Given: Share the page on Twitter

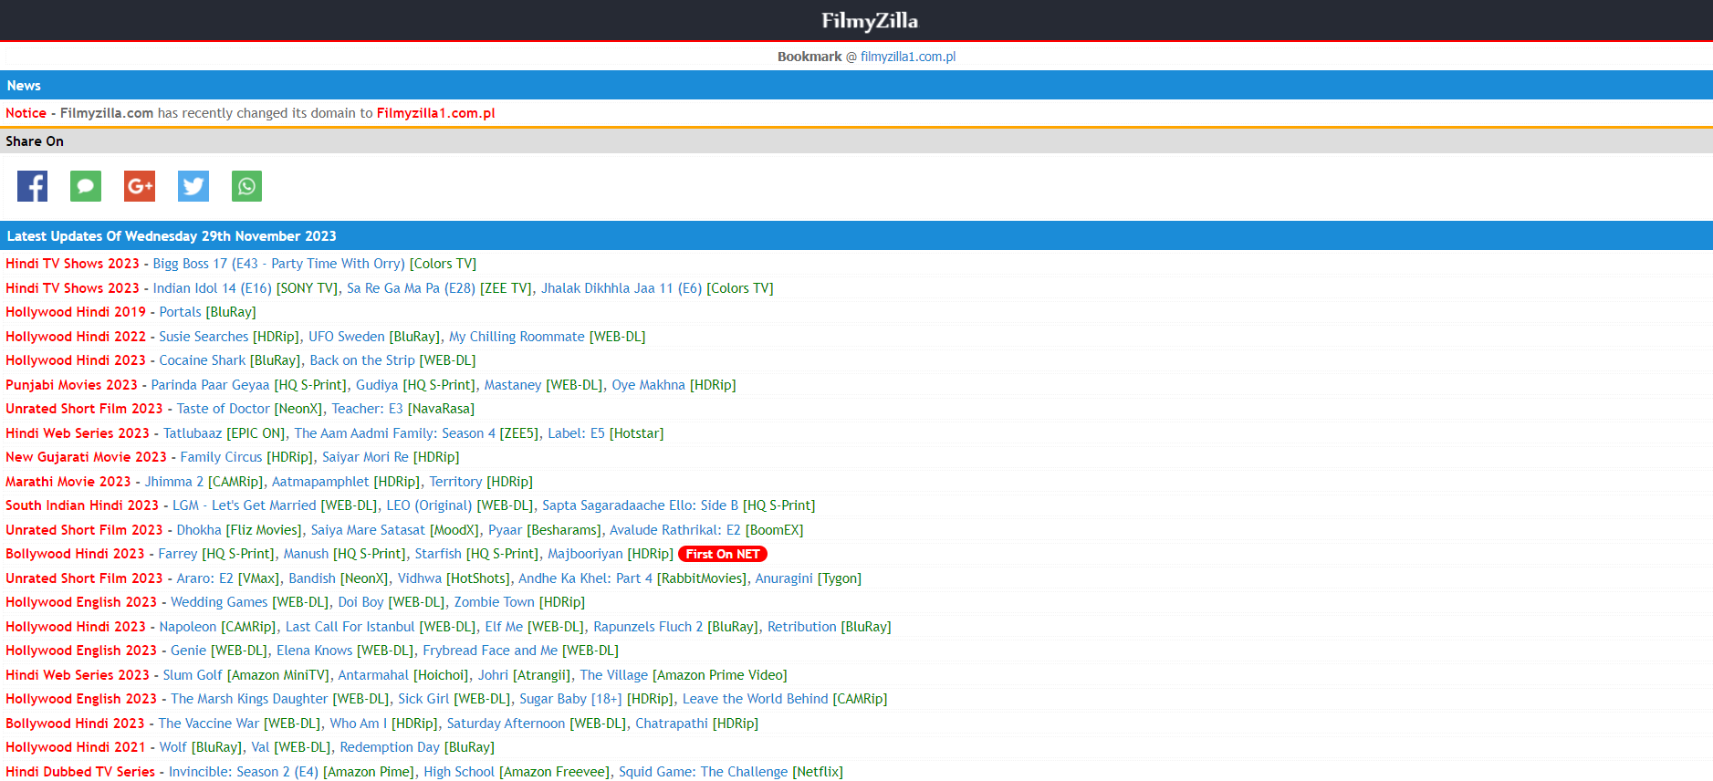Looking at the screenshot, I should (x=193, y=186).
